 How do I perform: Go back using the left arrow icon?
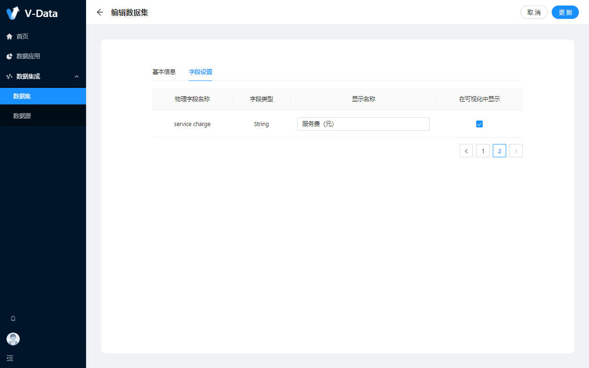pyautogui.click(x=100, y=12)
